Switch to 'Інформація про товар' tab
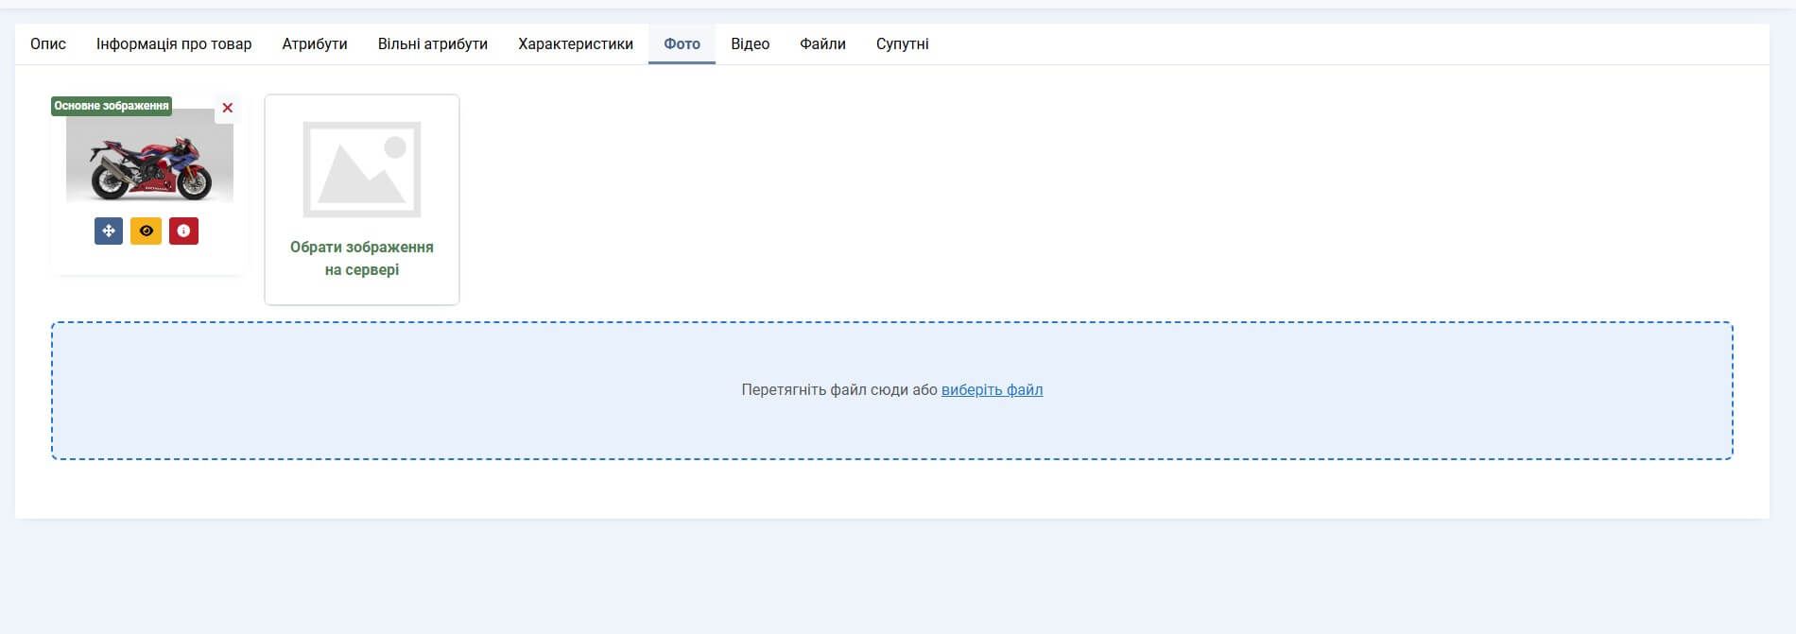 pos(174,43)
